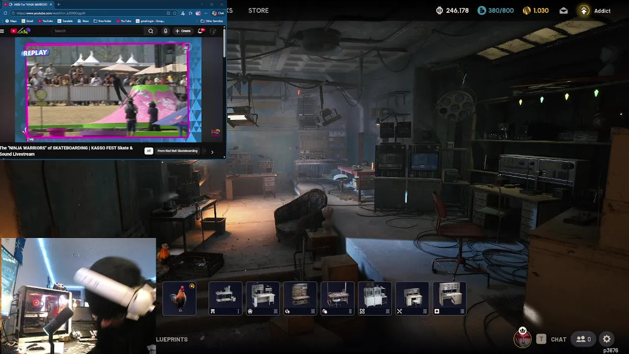Click the T key chat shortcut icon
This screenshot has width=629, height=354.
tap(541, 339)
